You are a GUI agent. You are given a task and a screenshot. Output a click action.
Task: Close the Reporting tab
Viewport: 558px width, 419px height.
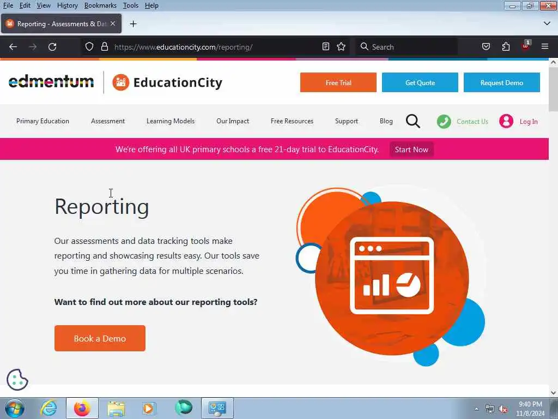[113, 23]
